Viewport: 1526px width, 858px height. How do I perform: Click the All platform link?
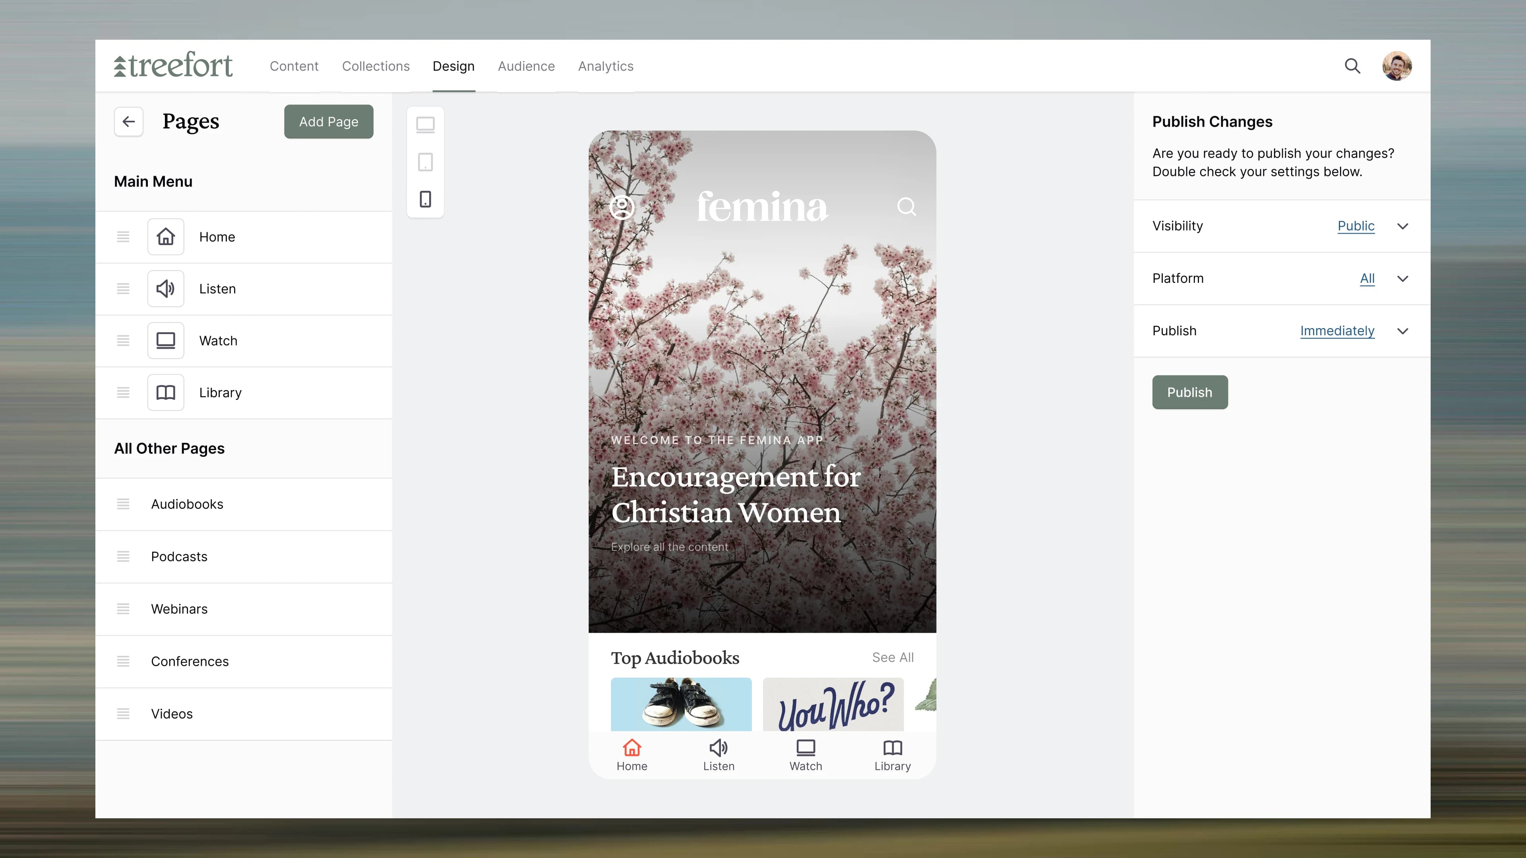[x=1367, y=278]
